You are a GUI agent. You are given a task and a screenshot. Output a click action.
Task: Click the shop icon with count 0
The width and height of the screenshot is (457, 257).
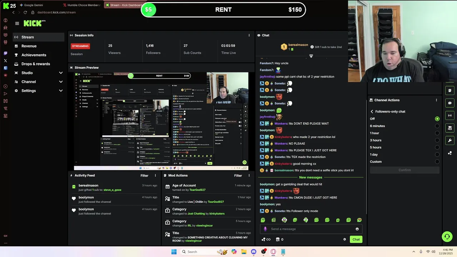point(280,240)
